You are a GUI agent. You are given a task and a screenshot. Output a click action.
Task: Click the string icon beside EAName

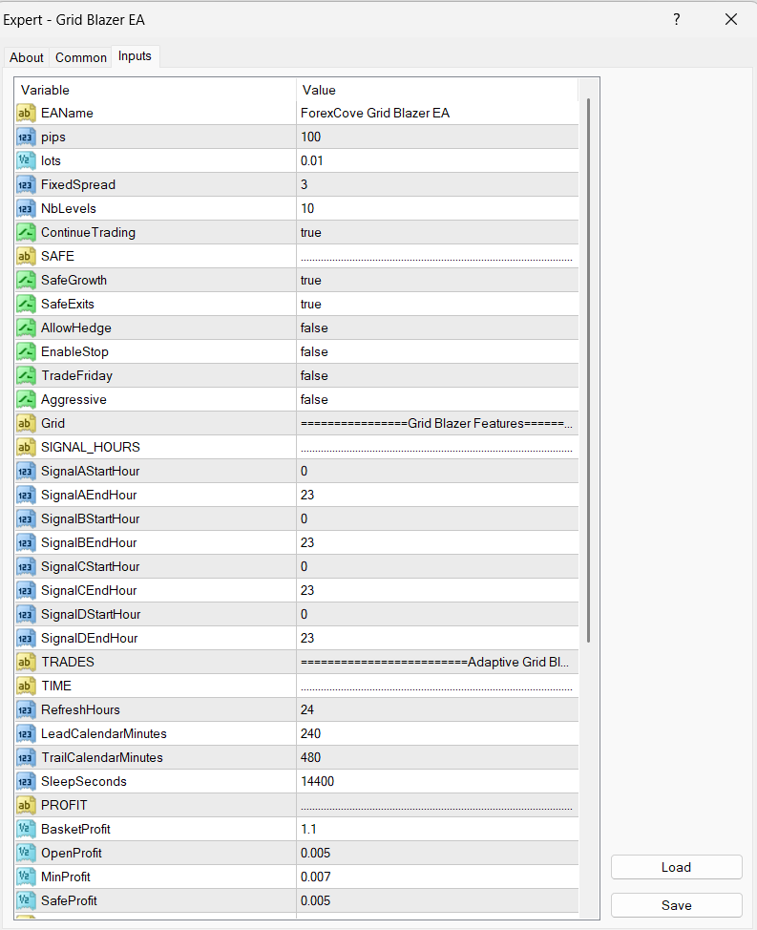26,113
